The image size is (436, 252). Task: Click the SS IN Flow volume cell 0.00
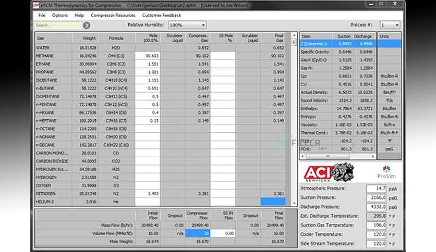[x=223, y=233]
